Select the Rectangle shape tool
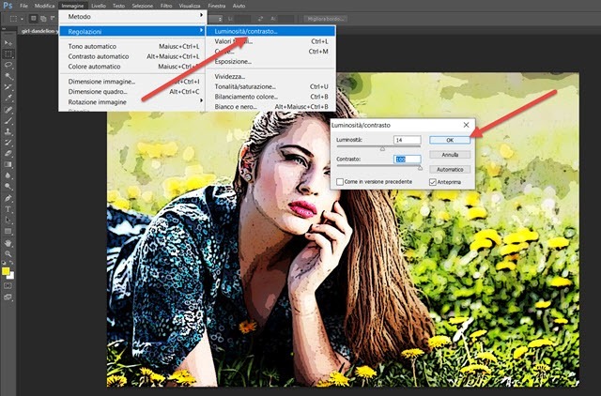The width and height of the screenshot is (601, 396). pyautogui.click(x=8, y=232)
